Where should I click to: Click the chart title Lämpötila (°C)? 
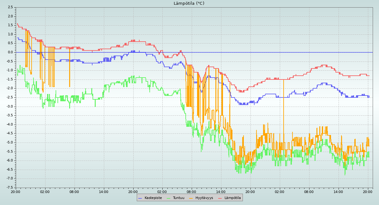point(189,3)
